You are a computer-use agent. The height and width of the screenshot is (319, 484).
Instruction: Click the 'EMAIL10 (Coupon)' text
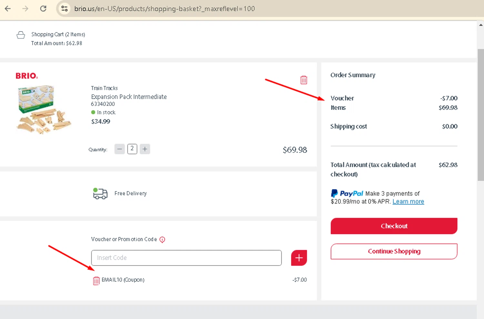pos(123,280)
